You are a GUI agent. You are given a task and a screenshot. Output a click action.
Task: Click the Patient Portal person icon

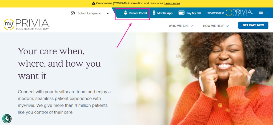(126, 13)
